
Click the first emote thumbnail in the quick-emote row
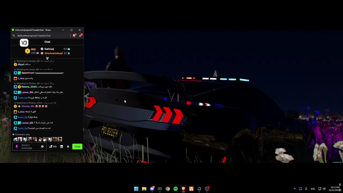[15, 139]
